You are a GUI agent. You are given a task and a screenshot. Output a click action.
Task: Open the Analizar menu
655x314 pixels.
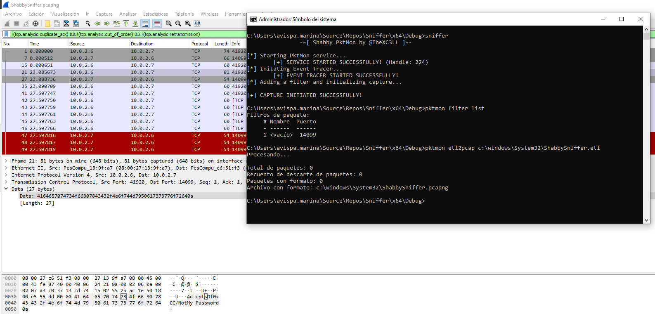(x=128, y=14)
